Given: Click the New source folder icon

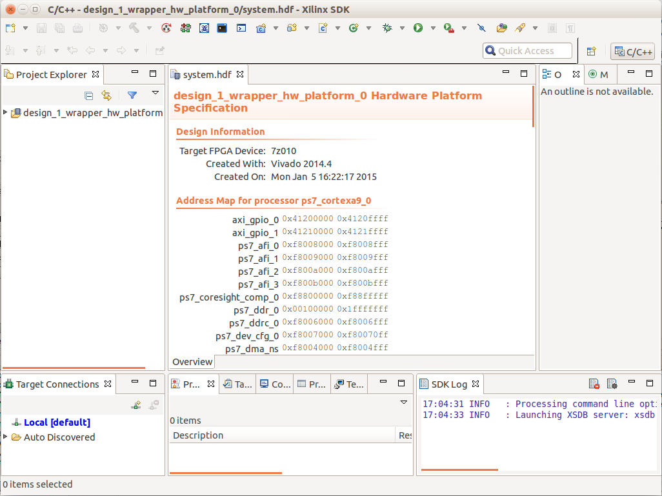Looking at the screenshot, I should [292, 28].
